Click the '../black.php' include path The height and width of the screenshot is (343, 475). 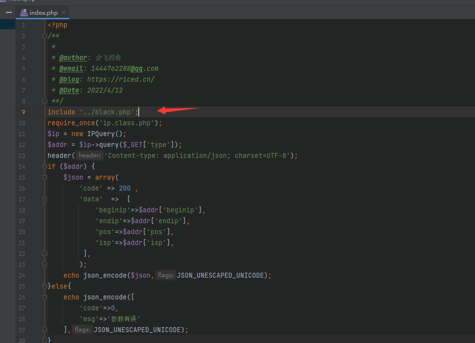tap(107, 112)
